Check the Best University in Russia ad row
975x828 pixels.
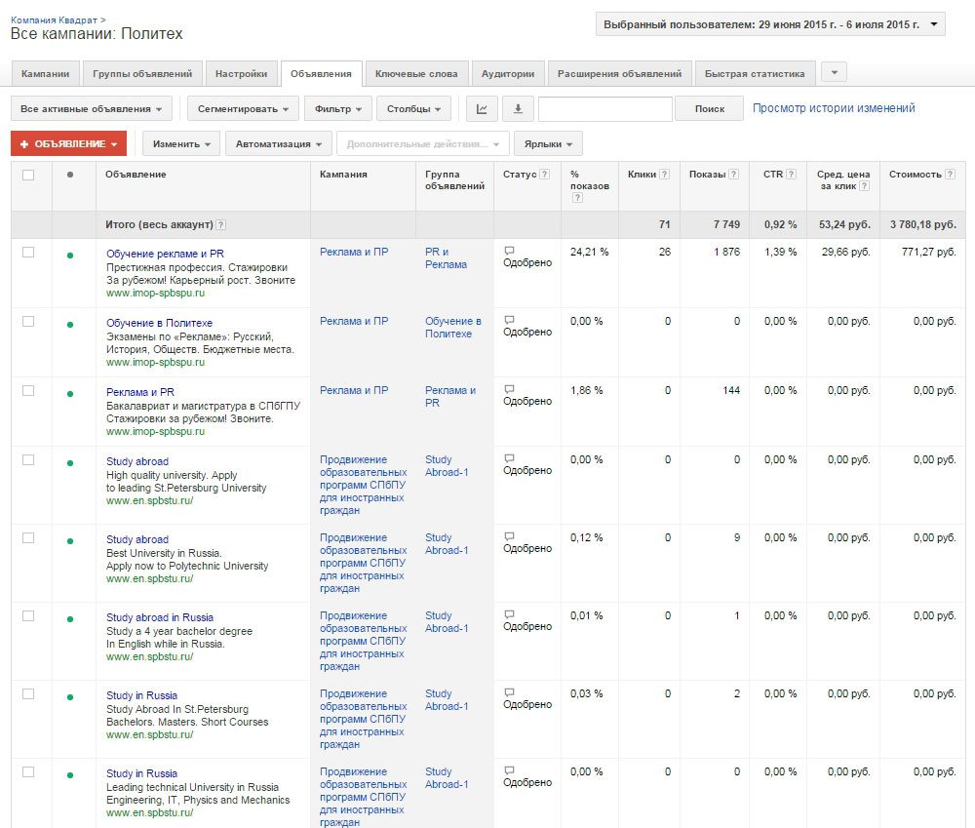[x=28, y=537]
